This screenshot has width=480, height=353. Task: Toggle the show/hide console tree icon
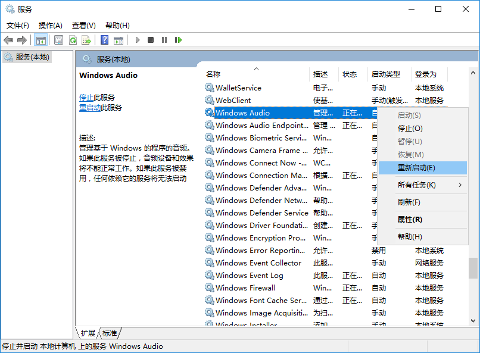pos(41,40)
